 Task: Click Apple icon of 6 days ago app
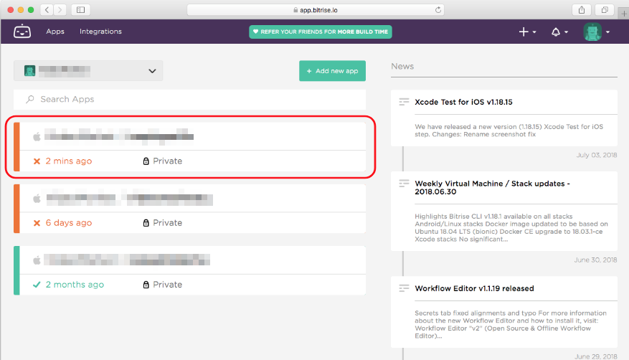coord(37,199)
